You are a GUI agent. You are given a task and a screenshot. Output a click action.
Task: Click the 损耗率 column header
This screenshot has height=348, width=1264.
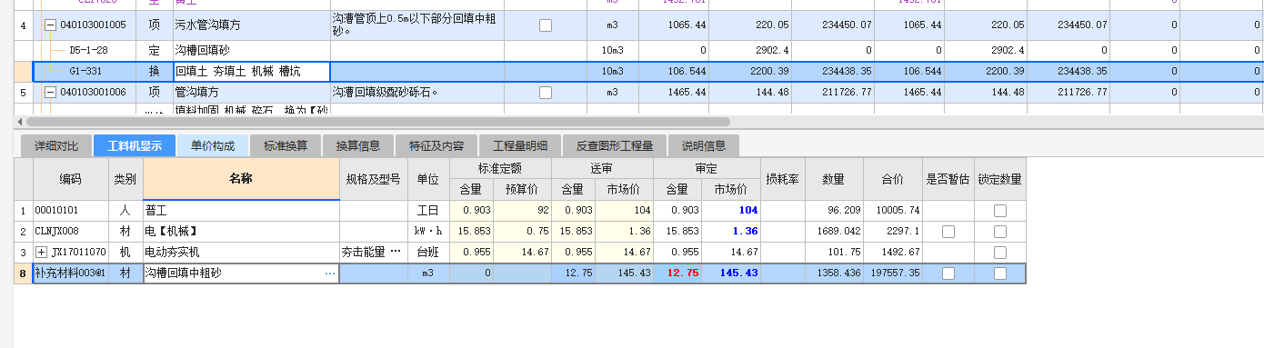coord(782,179)
